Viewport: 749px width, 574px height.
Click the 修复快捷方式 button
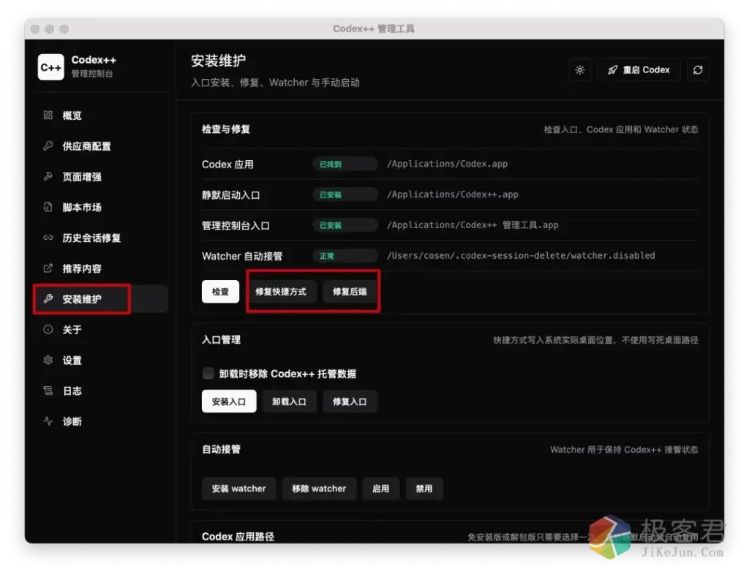(x=281, y=291)
